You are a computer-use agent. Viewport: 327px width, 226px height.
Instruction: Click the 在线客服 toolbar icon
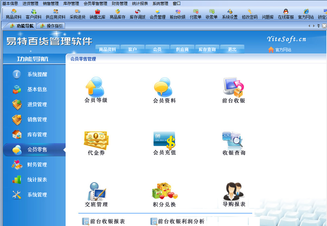286,14
